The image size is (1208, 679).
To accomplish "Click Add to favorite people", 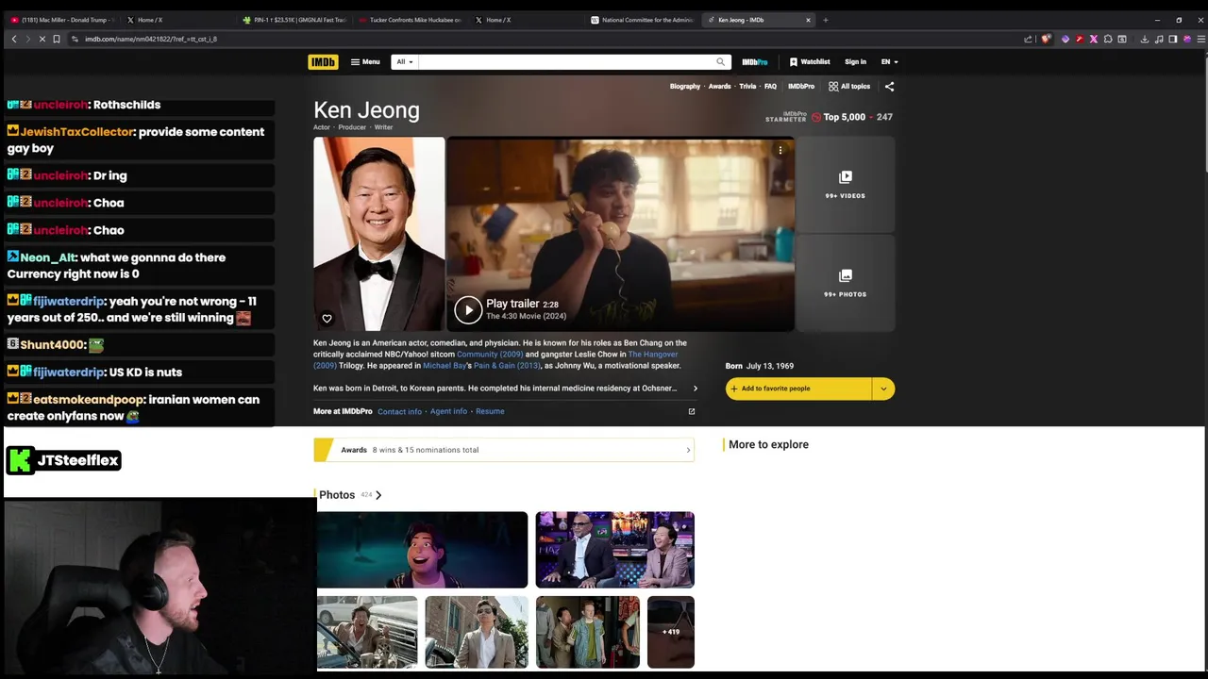I will pyautogui.click(x=798, y=389).
